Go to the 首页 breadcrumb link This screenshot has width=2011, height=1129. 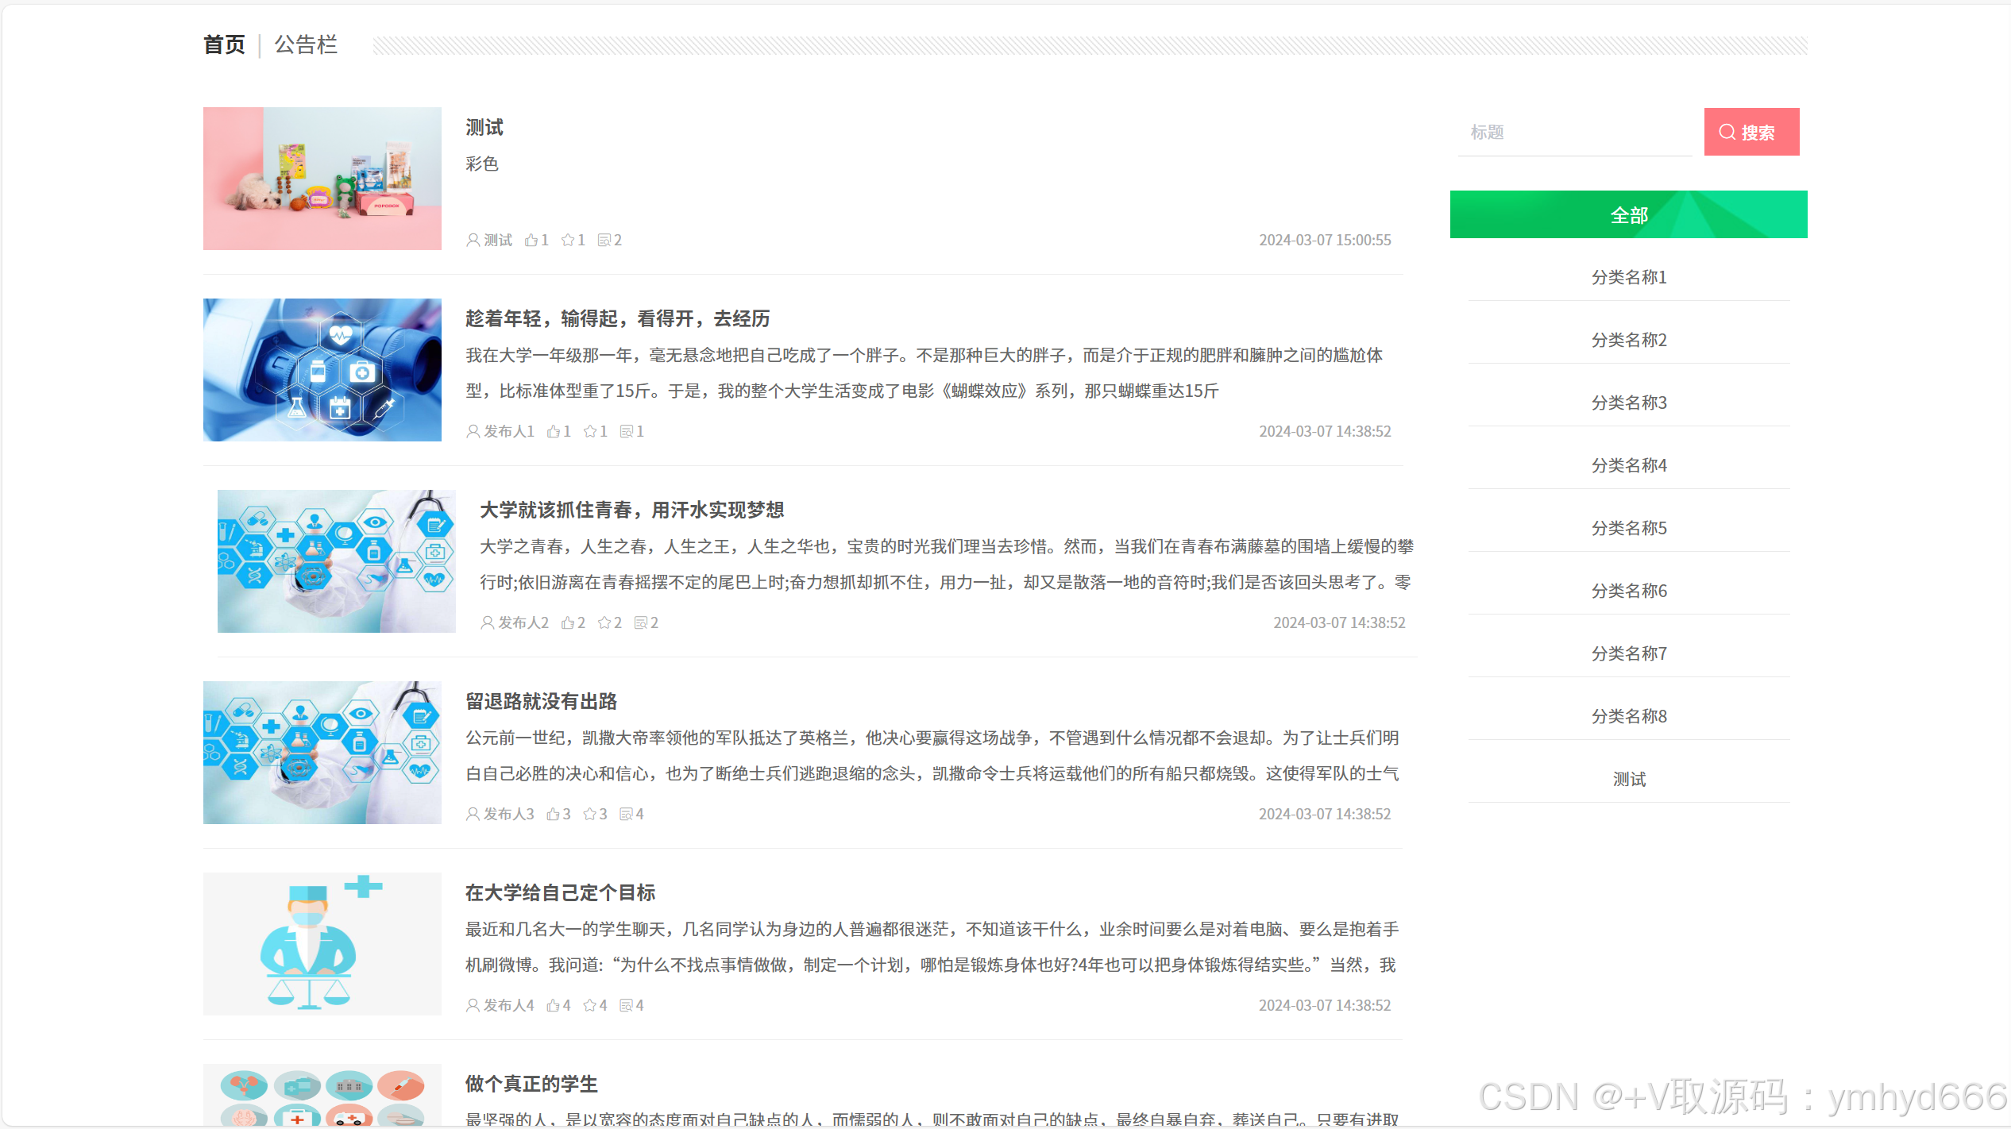click(224, 44)
